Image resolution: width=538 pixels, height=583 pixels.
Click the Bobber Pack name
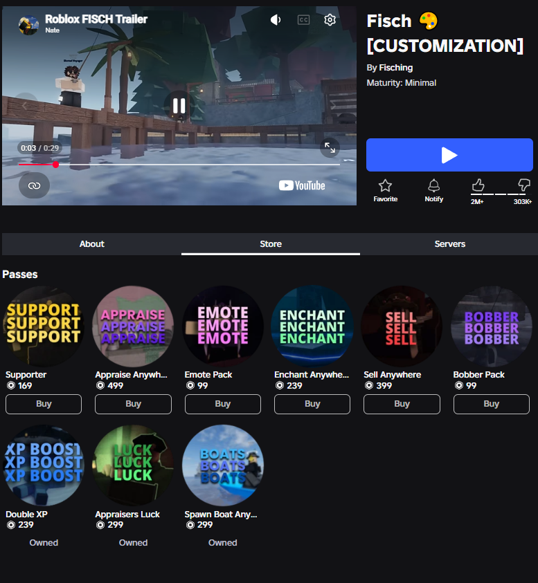tap(479, 374)
